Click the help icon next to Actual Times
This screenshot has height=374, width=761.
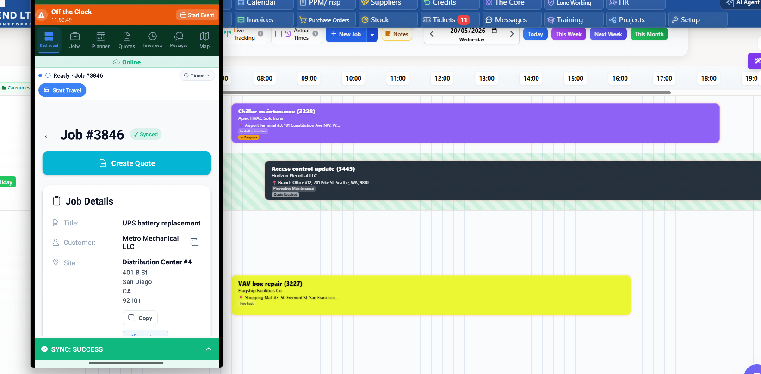click(315, 33)
